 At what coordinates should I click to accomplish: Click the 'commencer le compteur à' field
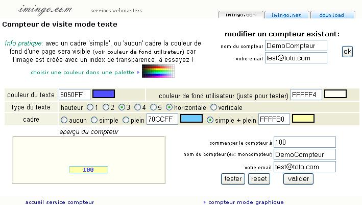point(304,142)
